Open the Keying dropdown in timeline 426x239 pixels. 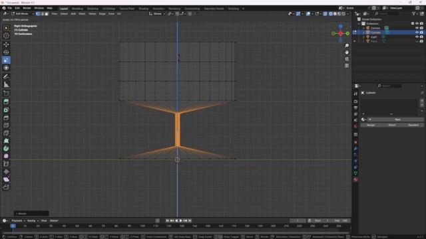pyautogui.click(x=33, y=221)
